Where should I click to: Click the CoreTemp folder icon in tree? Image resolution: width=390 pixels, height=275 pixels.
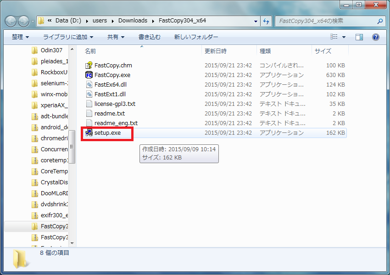coord(35,171)
